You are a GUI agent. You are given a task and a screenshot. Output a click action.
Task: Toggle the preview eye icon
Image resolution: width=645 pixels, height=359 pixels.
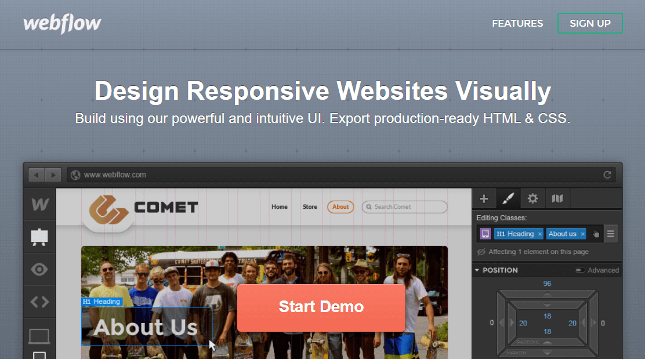[x=39, y=269]
